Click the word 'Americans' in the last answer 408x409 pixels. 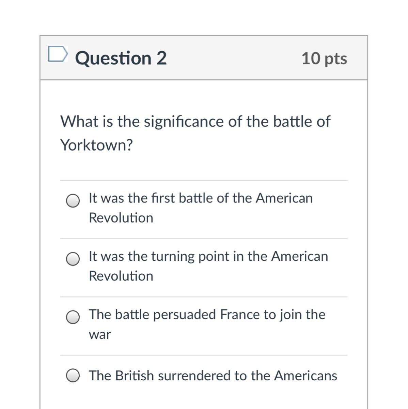pyautogui.click(x=305, y=376)
